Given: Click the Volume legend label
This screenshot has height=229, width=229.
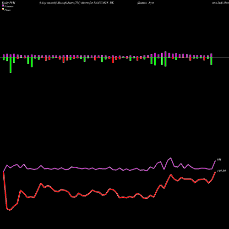Looking at the screenshot, I should point(9,6).
